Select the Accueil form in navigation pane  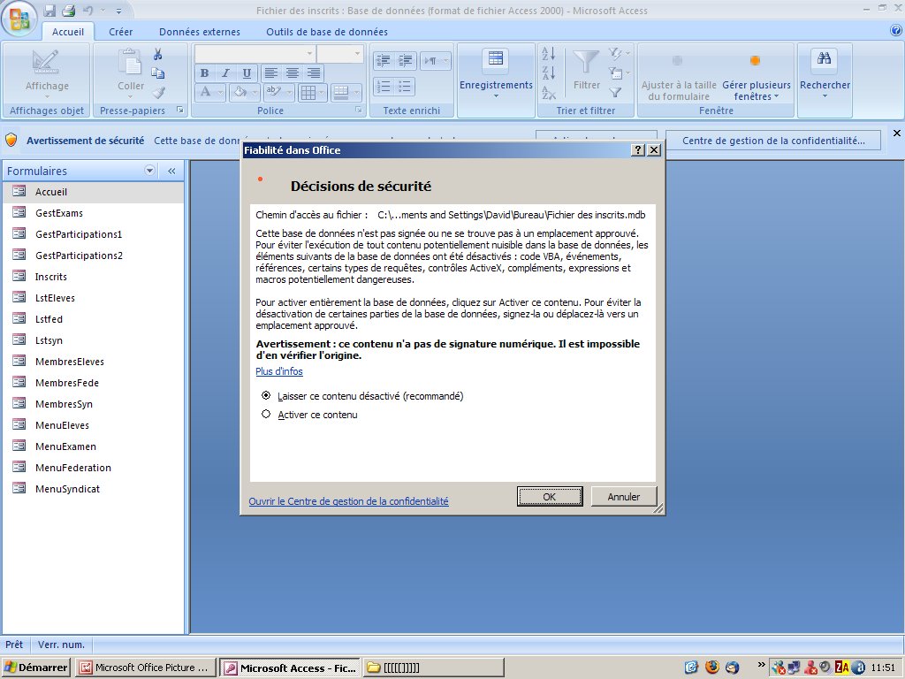(x=93, y=192)
